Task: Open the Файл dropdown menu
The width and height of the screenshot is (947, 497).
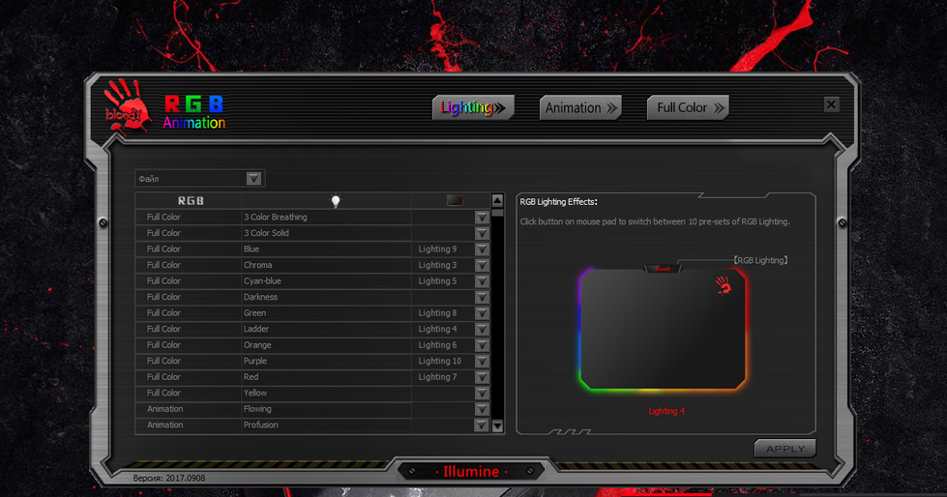Action: (x=253, y=179)
